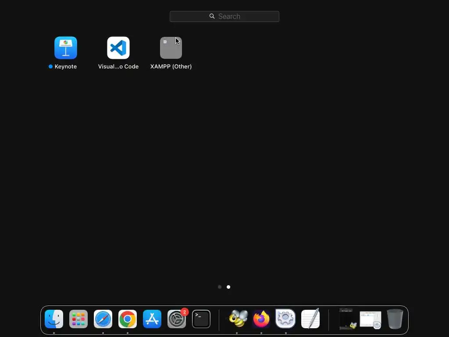Click the "XAMPP (Other)" label
The image size is (449, 337).
[x=171, y=67]
